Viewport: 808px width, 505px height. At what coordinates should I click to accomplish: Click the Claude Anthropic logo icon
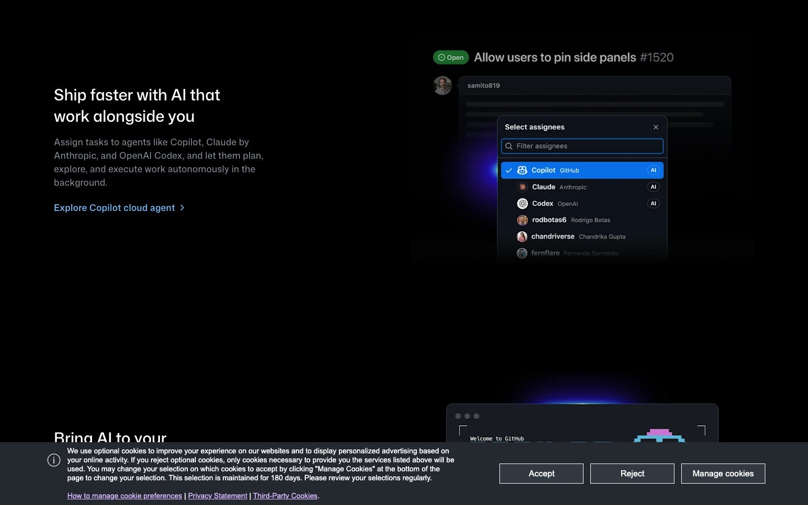point(522,187)
